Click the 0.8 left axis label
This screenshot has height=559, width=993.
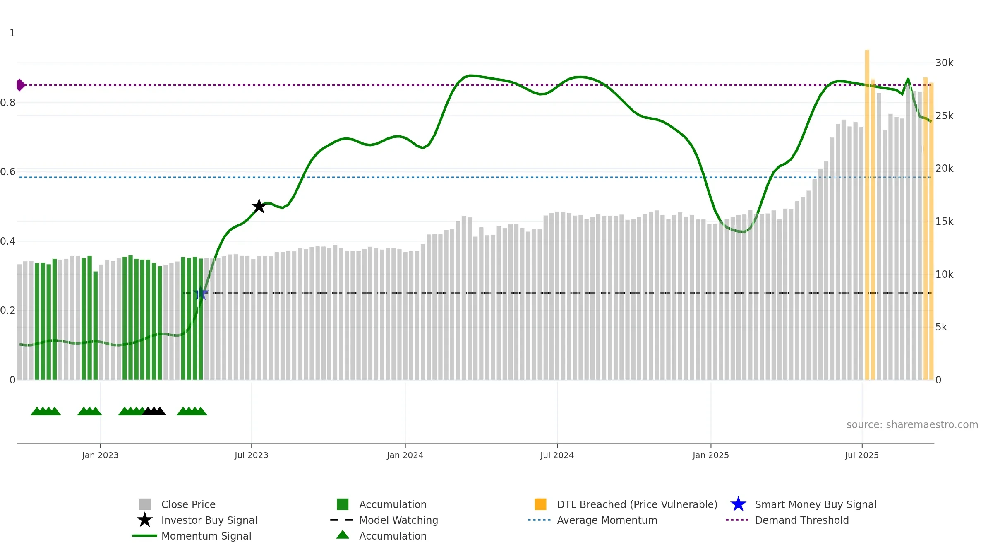[x=8, y=103]
